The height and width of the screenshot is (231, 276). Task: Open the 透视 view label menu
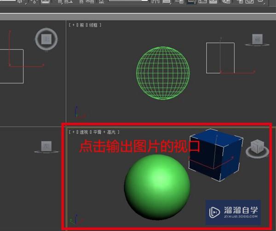(x=84, y=132)
